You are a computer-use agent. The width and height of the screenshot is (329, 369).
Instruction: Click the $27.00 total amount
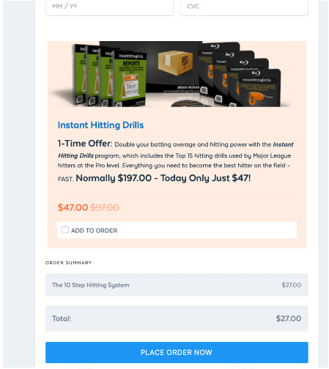tap(289, 318)
